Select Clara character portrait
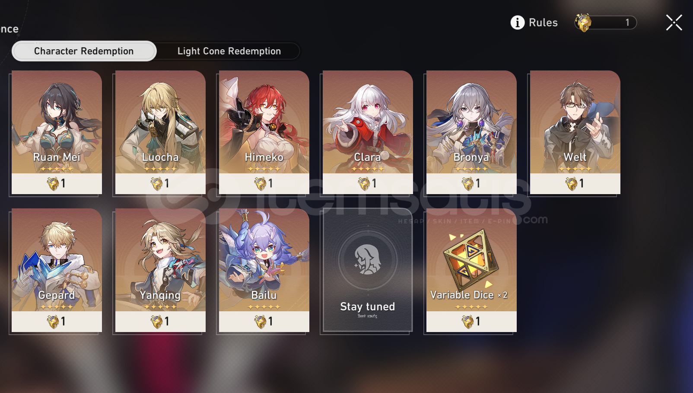This screenshot has width=693, height=393. tap(368, 132)
